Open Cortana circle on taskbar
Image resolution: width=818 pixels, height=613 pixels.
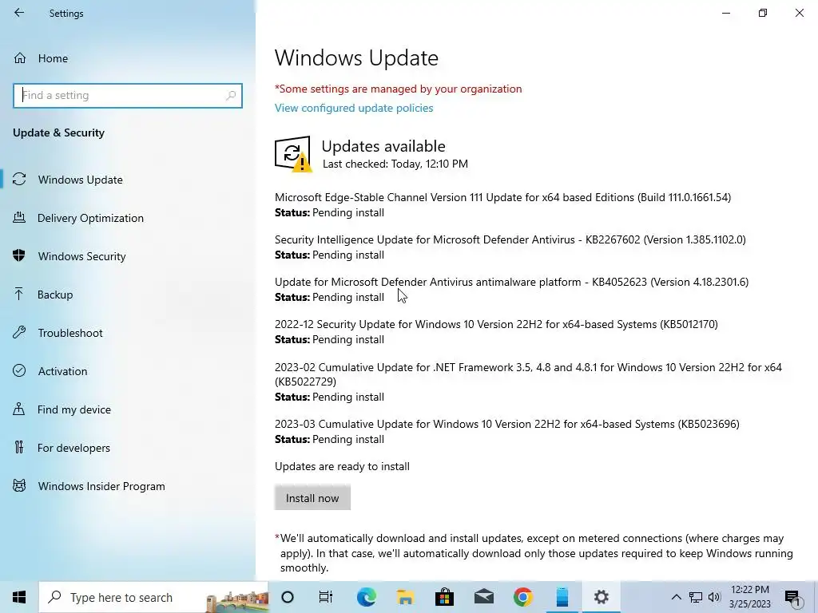(x=288, y=597)
